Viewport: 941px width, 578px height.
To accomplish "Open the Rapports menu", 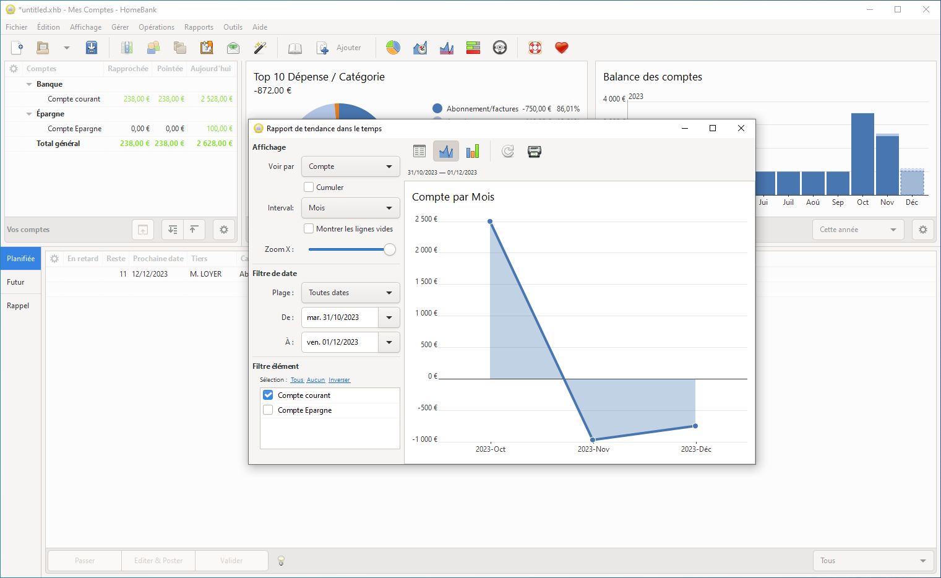I will (199, 27).
